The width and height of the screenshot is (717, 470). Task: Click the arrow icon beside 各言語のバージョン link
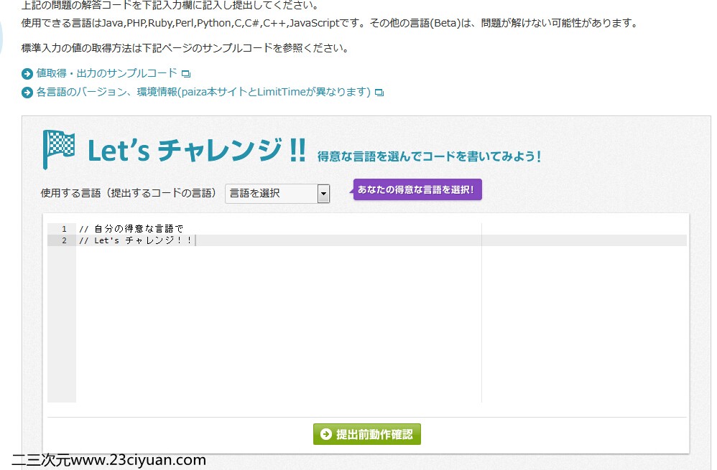pyautogui.click(x=27, y=92)
